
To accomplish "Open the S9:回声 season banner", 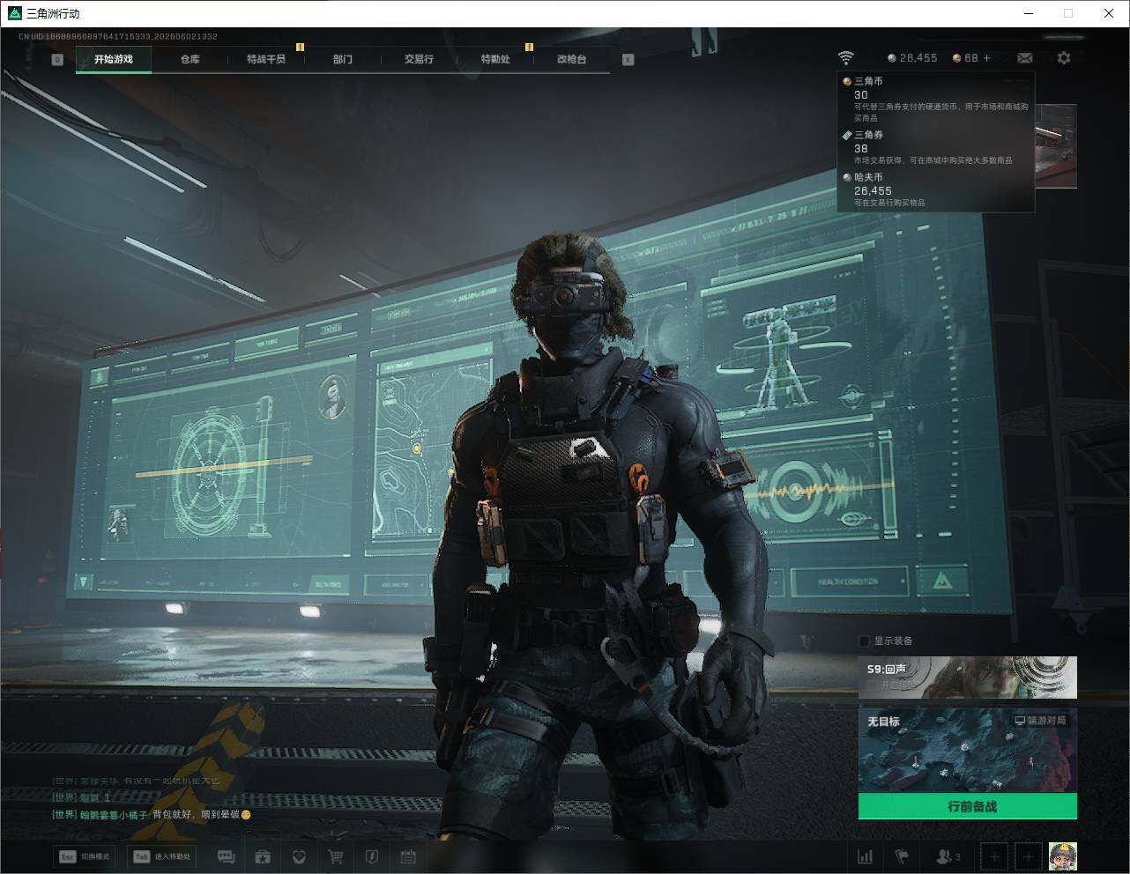I will 968,678.
